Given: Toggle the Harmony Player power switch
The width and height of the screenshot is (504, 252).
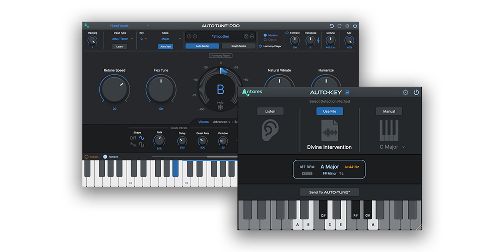Looking at the screenshot, I should (x=261, y=46).
